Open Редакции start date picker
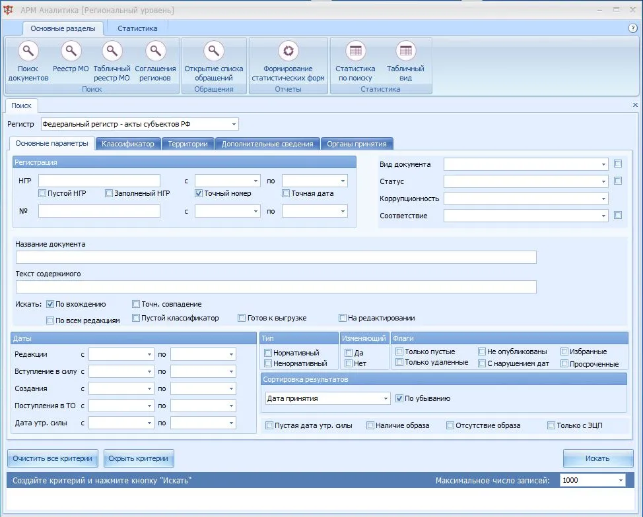 tap(149, 354)
